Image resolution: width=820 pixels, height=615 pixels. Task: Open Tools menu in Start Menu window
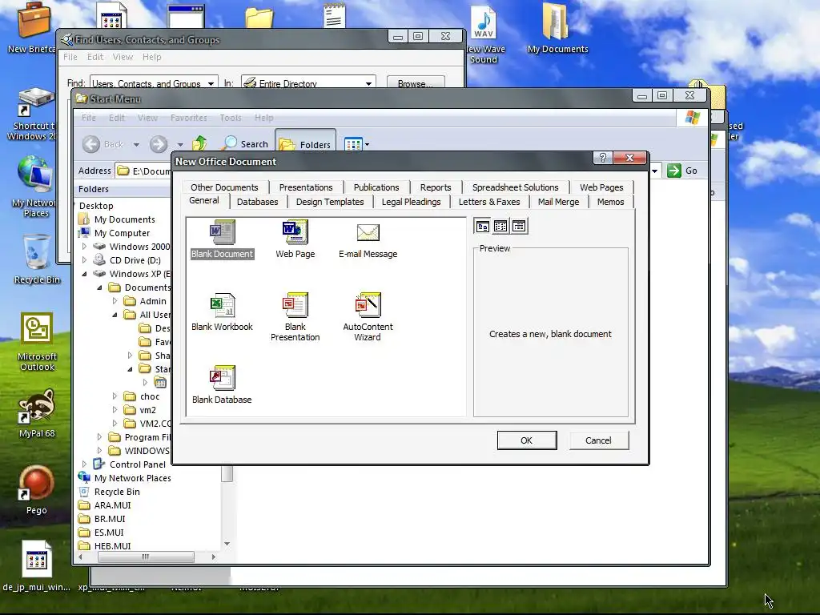click(x=231, y=118)
